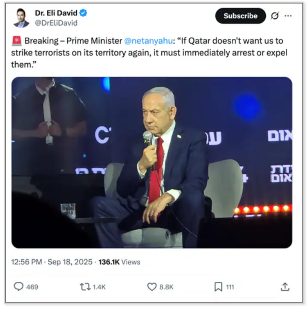This screenshot has height=309, width=307.
Task: Click the red siren emoji in the post
Action: click(x=17, y=41)
